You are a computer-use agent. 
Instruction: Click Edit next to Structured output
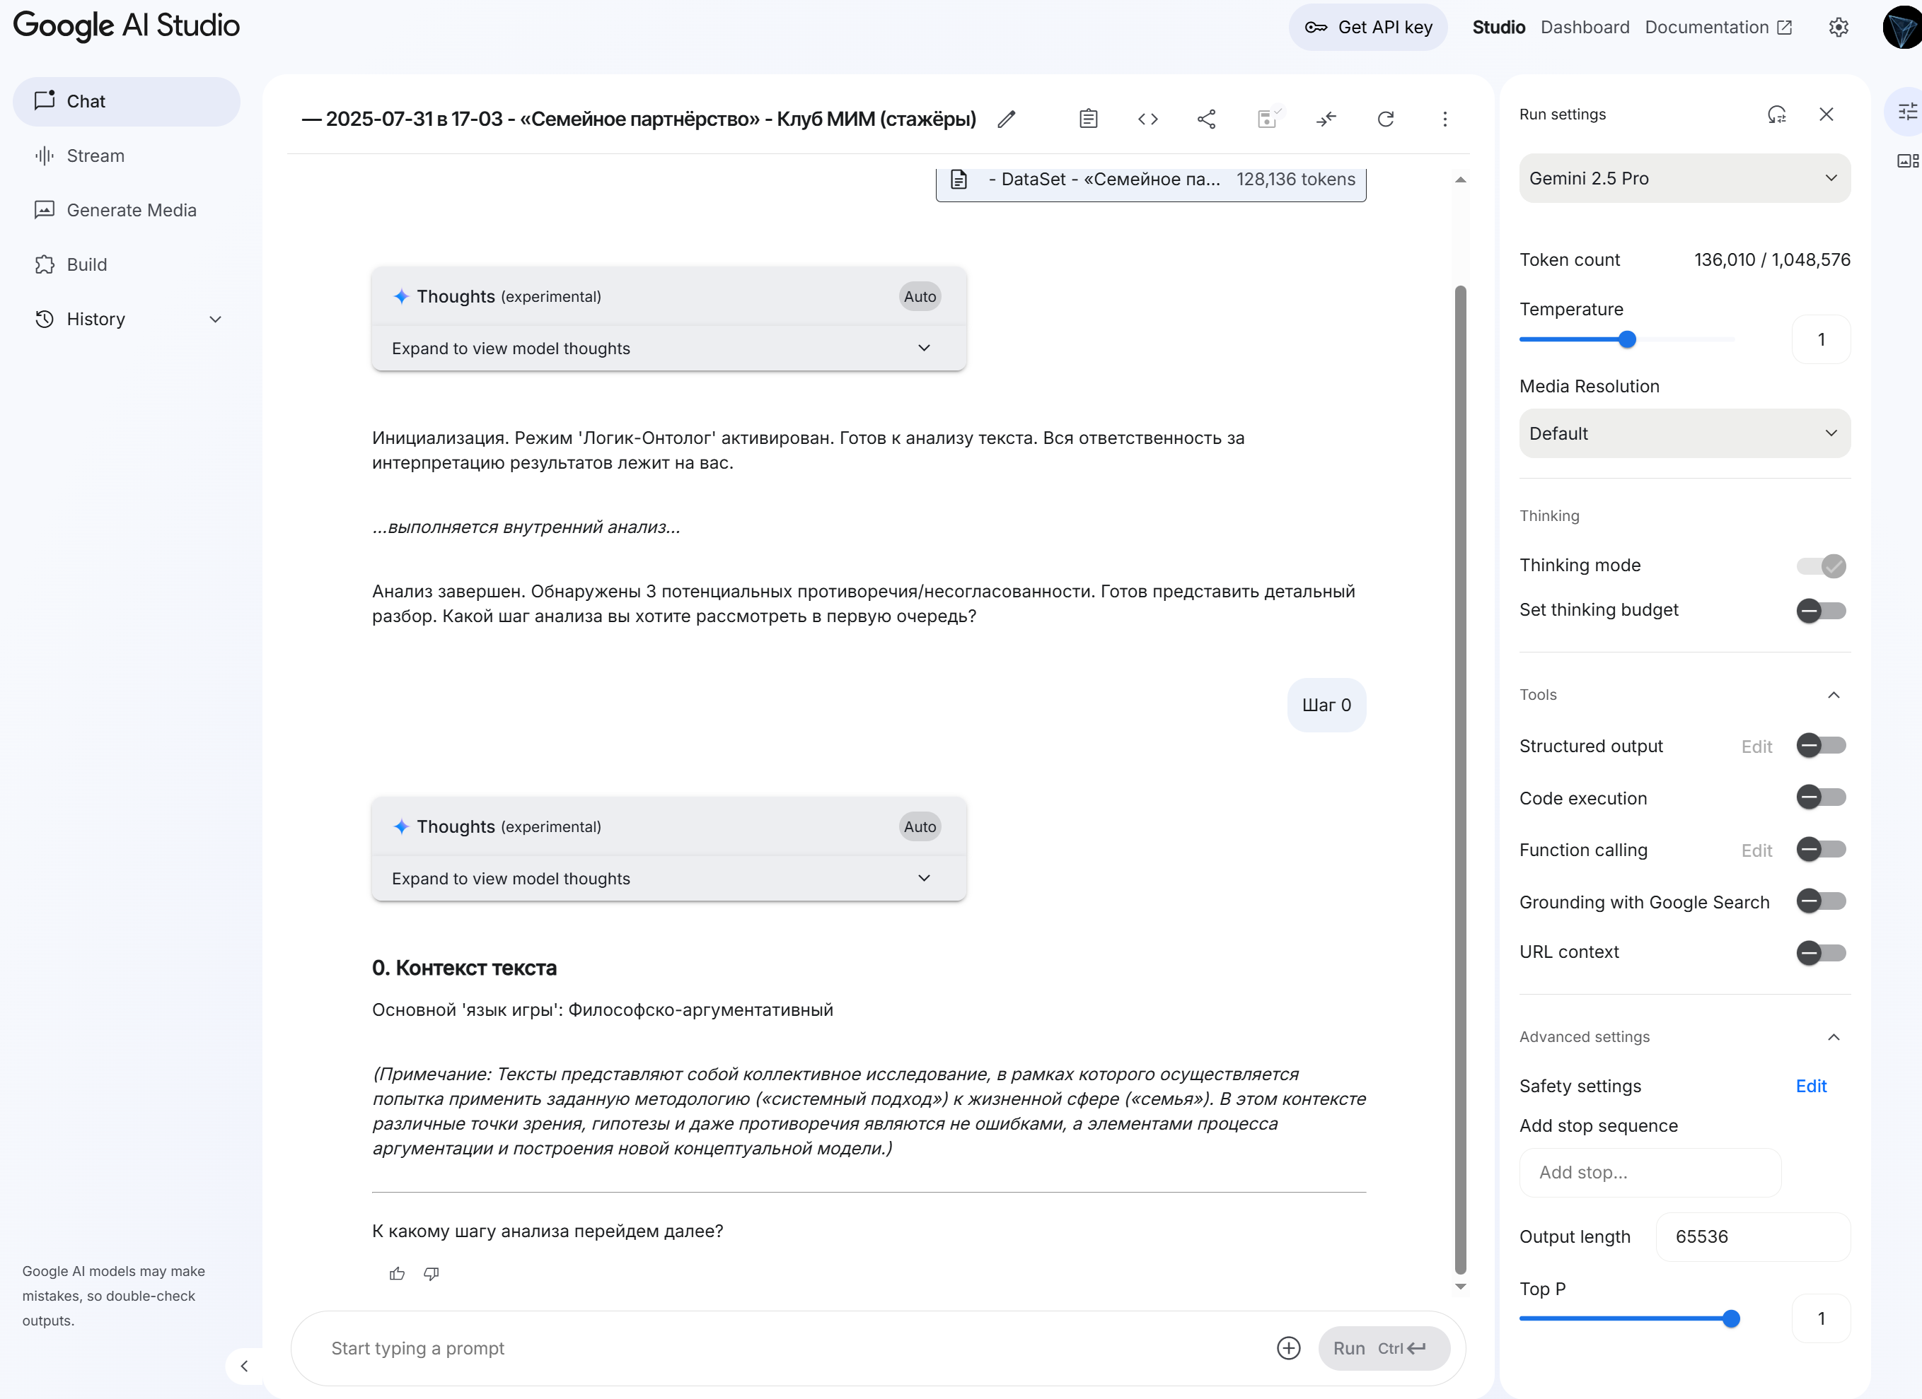(x=1756, y=746)
